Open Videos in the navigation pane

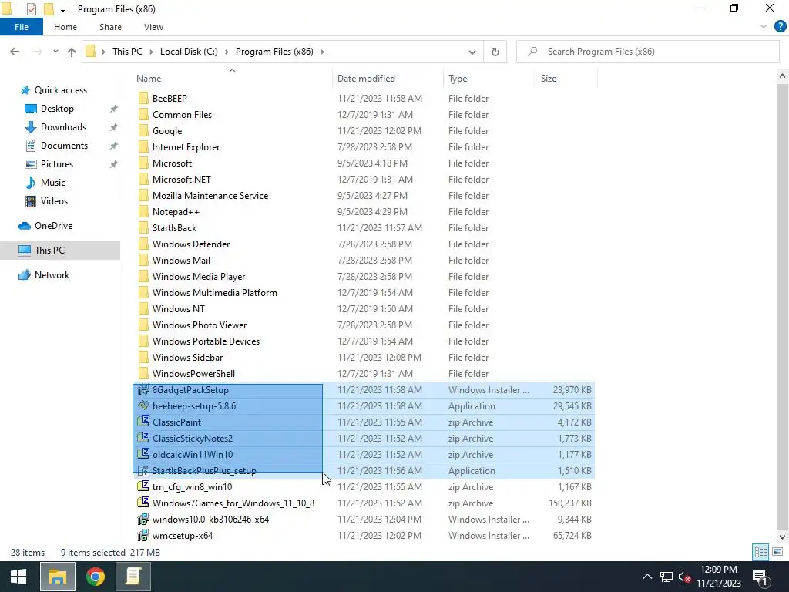click(54, 201)
